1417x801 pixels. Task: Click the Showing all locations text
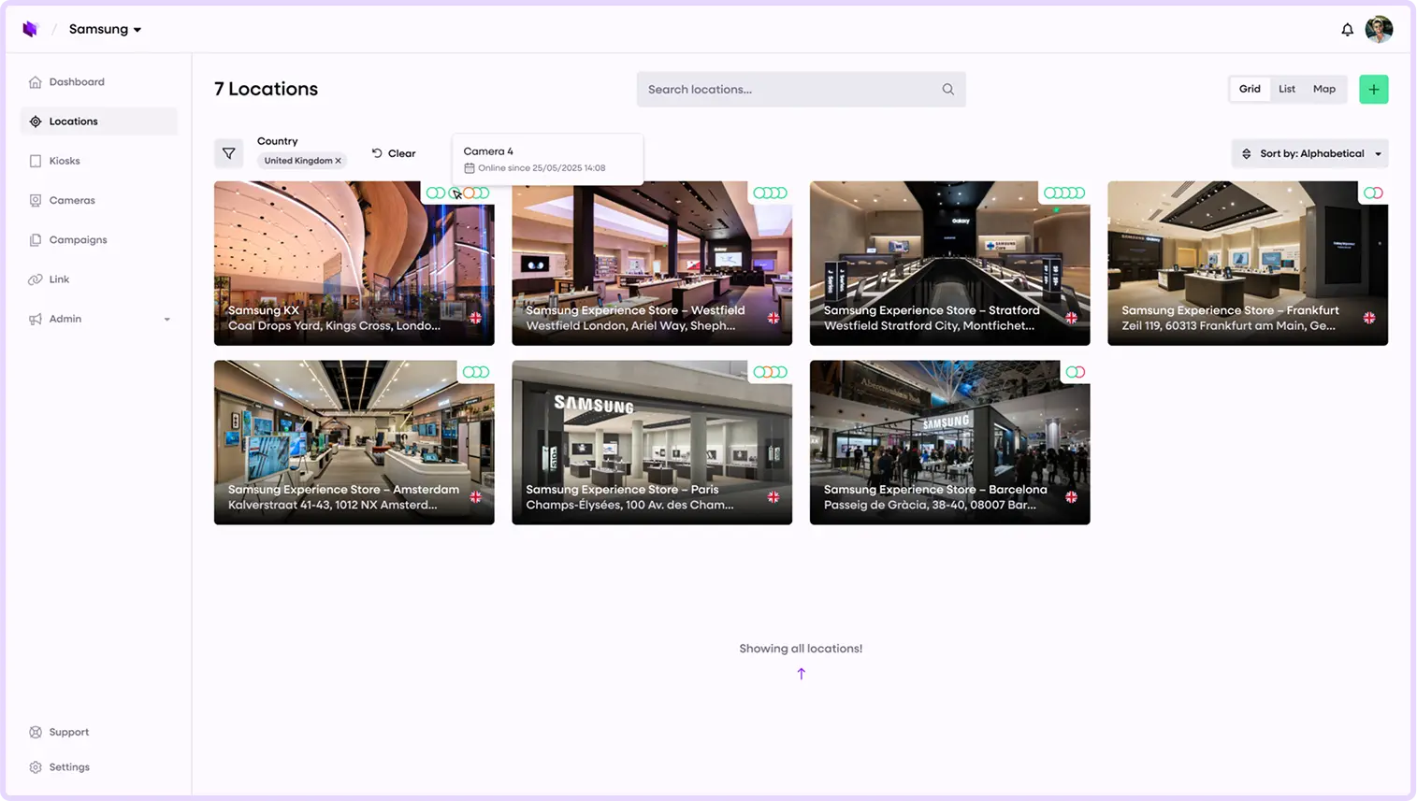801,649
